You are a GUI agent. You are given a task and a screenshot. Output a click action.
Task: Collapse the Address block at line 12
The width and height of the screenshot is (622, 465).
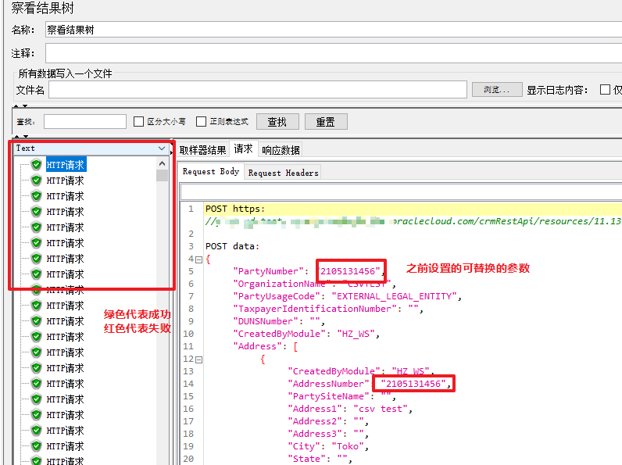199,359
